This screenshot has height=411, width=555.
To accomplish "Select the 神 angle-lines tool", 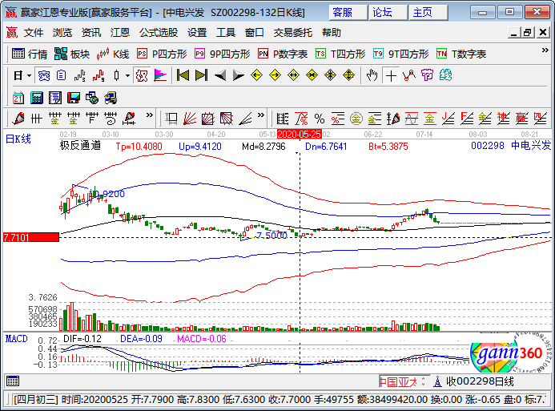I will (x=503, y=119).
